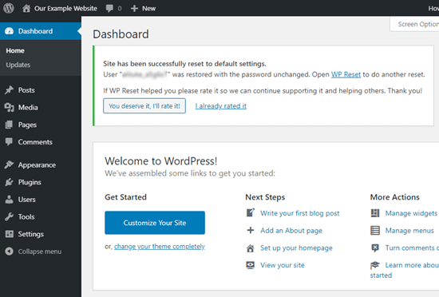Click the Settings sliders icon
Image resolution: width=439 pixels, height=297 pixels.
(x=10, y=234)
